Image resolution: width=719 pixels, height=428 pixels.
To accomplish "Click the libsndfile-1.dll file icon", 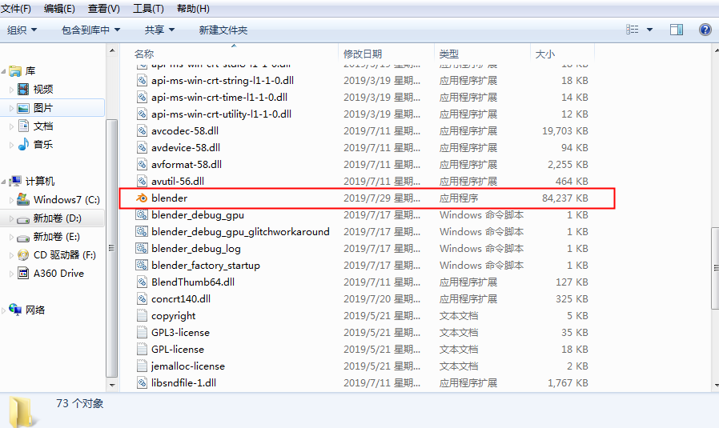I will pyautogui.click(x=143, y=383).
